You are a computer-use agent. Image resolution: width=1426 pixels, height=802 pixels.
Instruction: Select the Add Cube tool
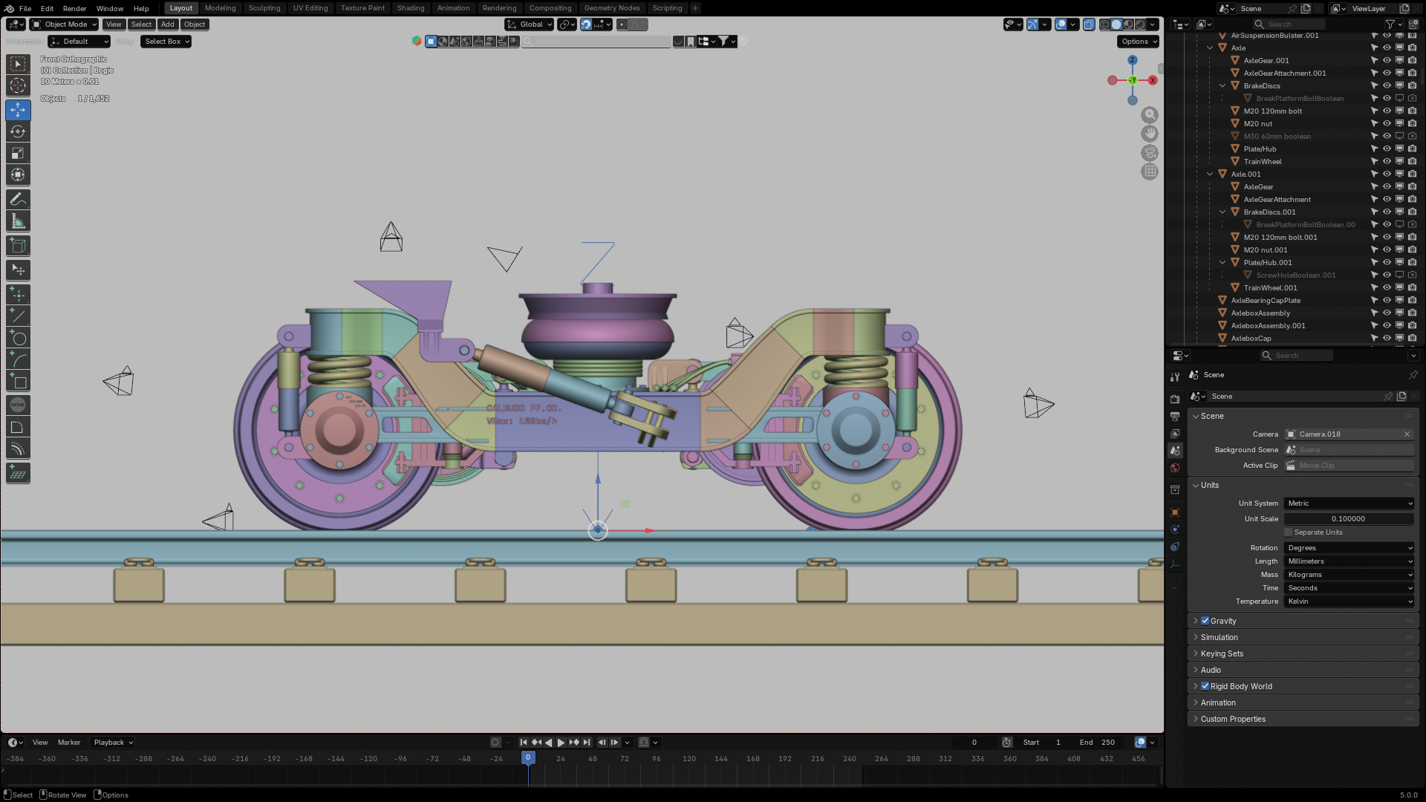coord(18,245)
